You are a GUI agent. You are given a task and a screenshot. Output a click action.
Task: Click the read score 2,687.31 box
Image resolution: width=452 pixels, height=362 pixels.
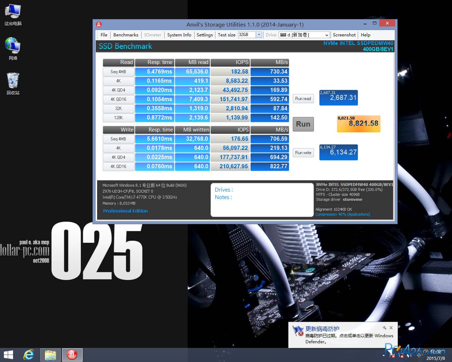339,98
